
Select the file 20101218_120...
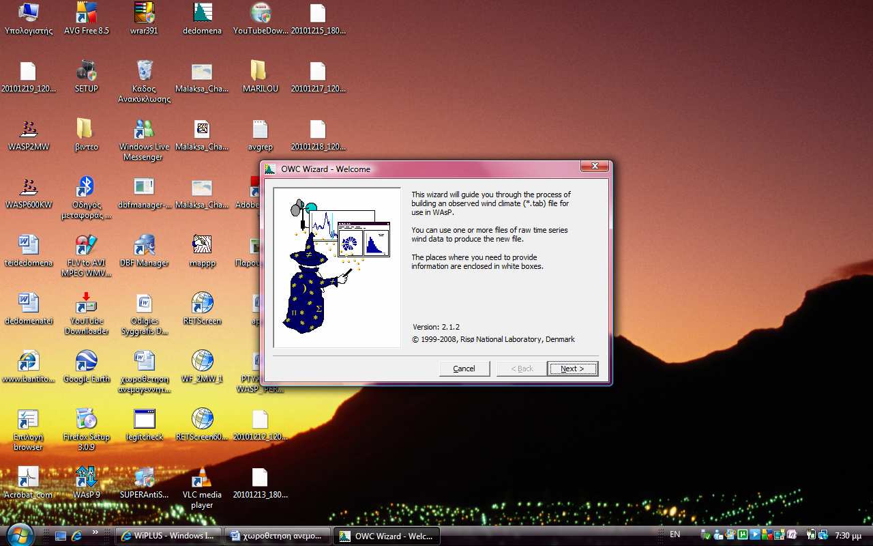click(319, 135)
